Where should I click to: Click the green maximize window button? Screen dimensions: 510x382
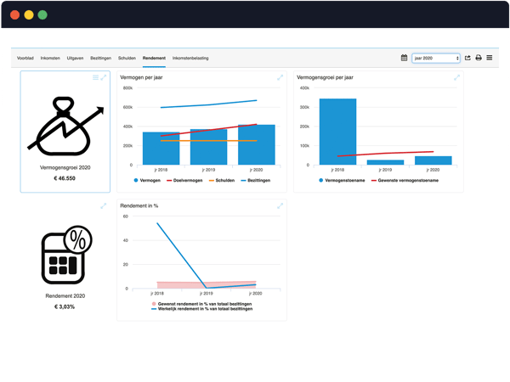(42, 14)
